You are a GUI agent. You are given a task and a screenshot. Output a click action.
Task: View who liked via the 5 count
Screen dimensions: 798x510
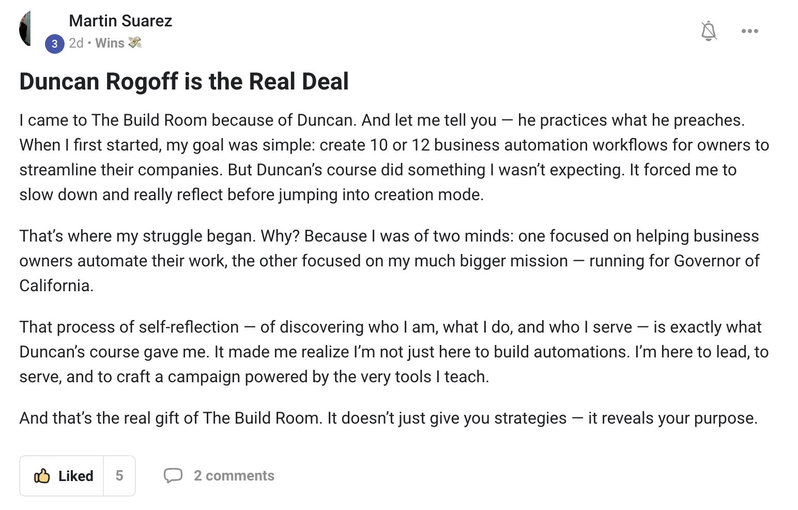tap(119, 476)
